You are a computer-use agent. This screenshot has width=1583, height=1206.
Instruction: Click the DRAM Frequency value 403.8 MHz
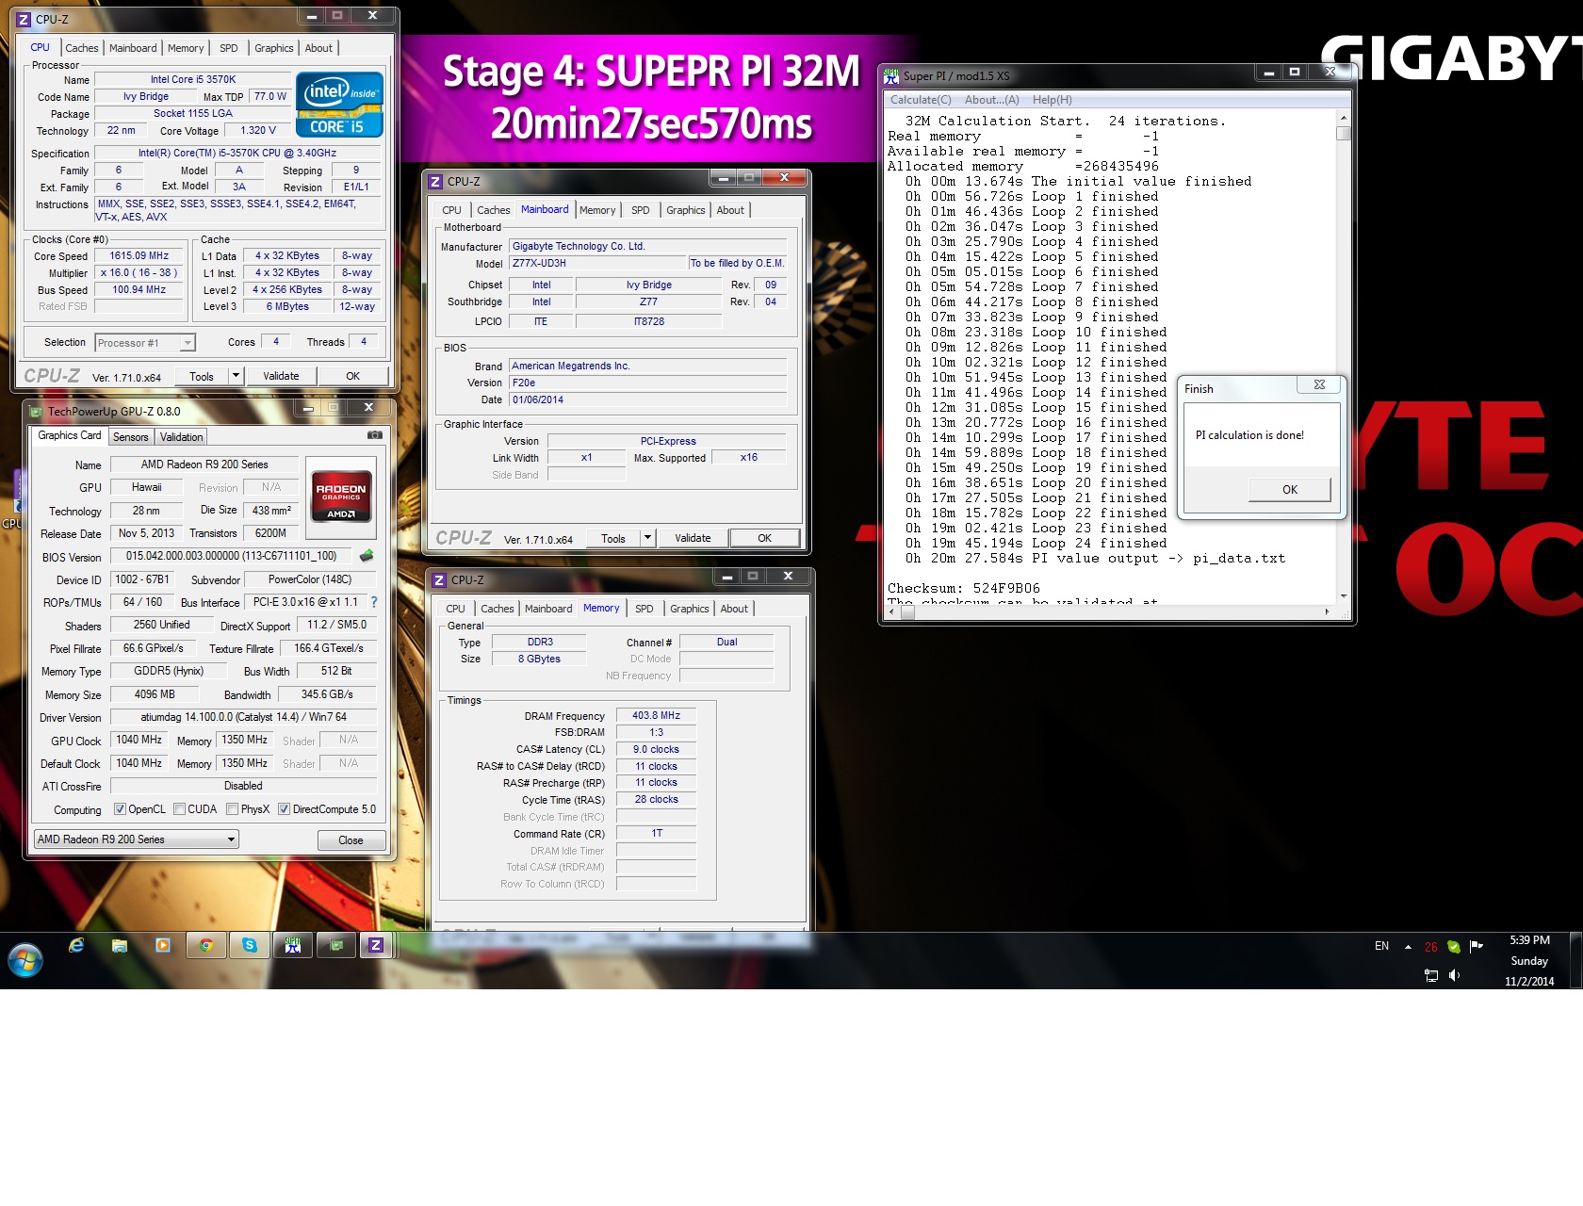(x=656, y=715)
